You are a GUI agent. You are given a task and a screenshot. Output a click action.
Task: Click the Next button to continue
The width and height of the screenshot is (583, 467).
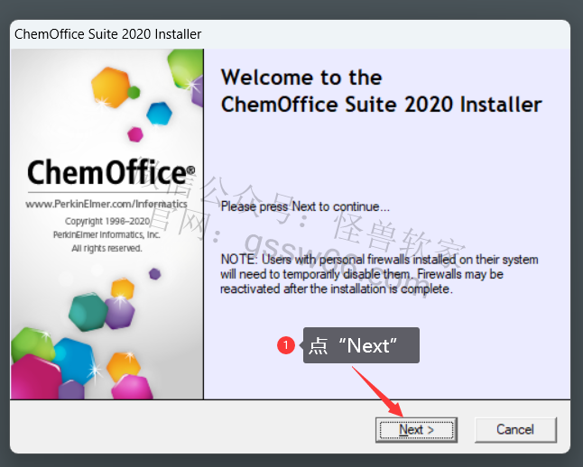click(416, 430)
